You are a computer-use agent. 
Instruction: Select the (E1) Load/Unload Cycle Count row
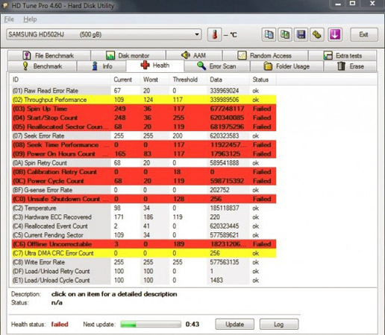tap(144, 280)
